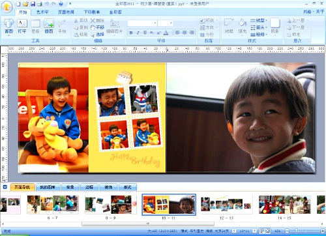Open the 画图 drawing tool

coord(8,26)
